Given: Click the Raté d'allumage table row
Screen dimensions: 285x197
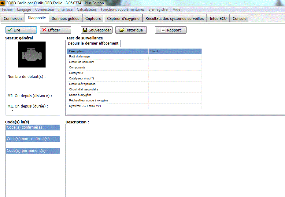Looking at the screenshot, I should tap(107, 57).
